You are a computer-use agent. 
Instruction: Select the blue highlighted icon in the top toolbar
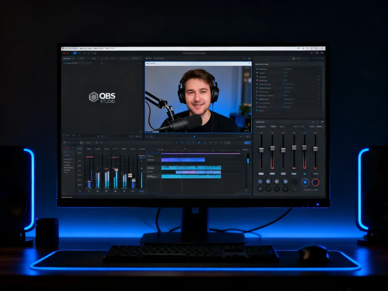click(75, 53)
